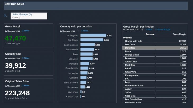
Task: Select the San Diego bar
Action: pyautogui.click(x=92, y=40)
